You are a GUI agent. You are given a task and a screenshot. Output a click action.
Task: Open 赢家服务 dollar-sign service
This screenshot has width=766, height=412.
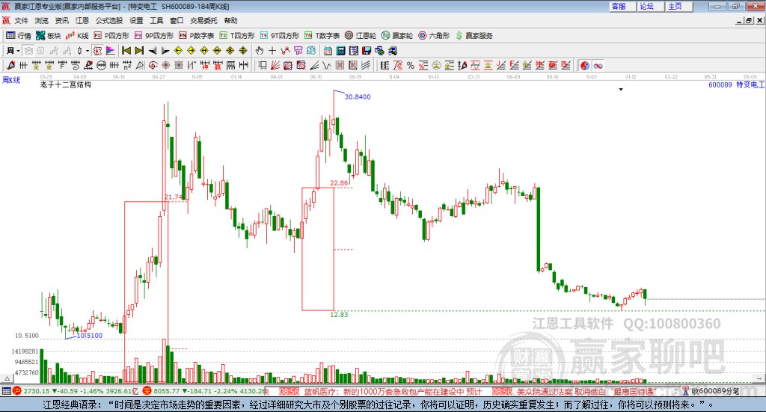(474, 36)
